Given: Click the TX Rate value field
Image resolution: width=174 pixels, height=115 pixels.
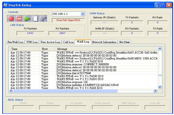Looking at the screenshot, I should click(x=158, y=33).
